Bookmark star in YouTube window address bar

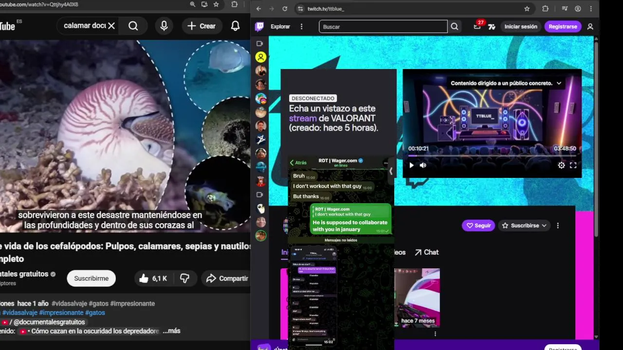tap(216, 4)
